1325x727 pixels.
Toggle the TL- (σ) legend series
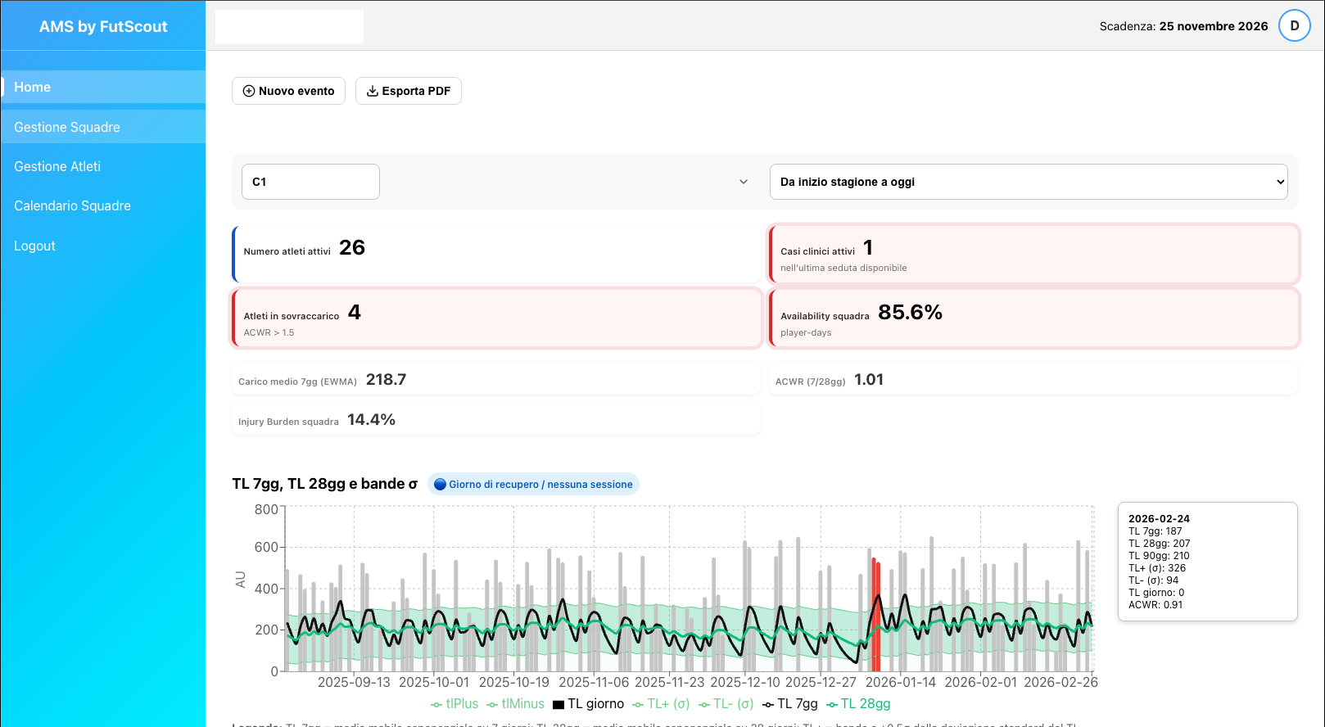point(726,704)
